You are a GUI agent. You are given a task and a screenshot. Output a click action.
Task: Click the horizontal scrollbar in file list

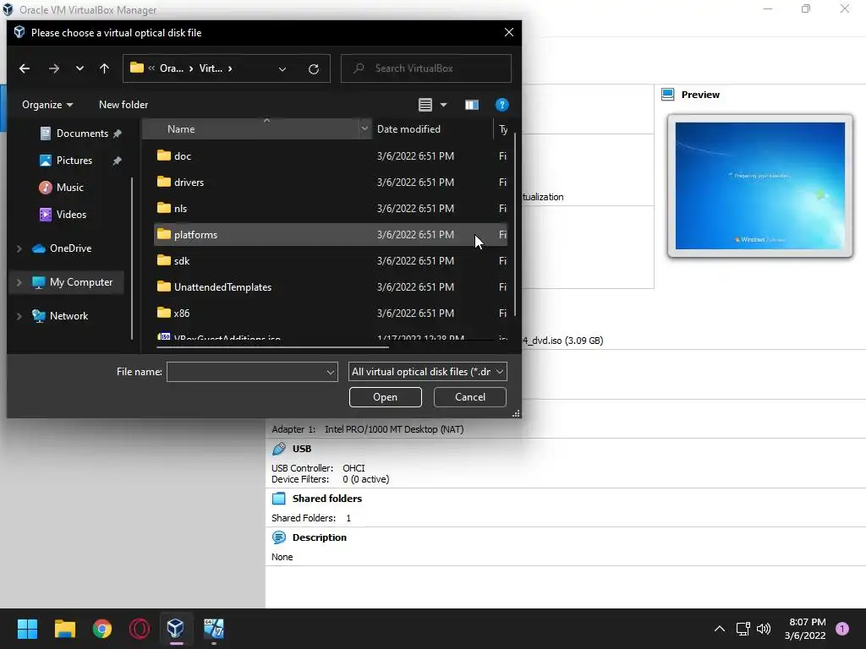(273, 347)
